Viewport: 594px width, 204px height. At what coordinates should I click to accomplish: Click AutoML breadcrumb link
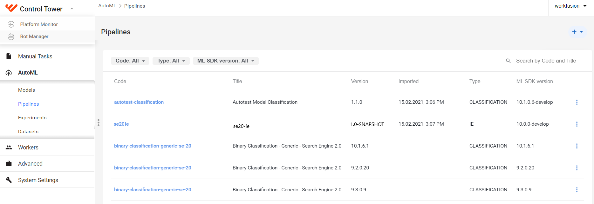tap(107, 6)
